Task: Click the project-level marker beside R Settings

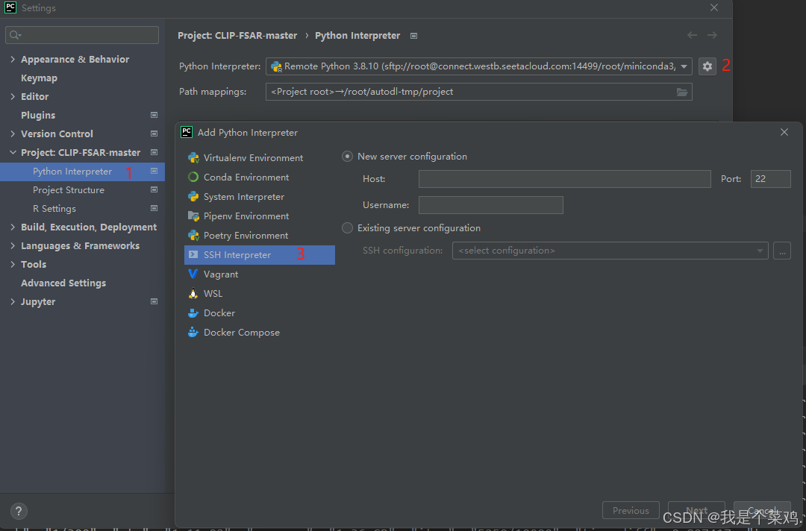Action: (x=154, y=208)
